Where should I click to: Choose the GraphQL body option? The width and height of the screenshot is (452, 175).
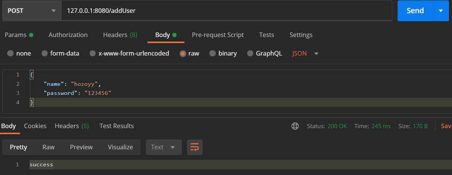tap(250, 54)
